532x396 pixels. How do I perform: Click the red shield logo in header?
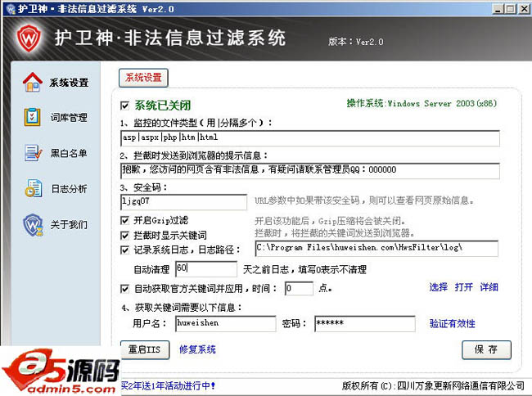click(29, 38)
